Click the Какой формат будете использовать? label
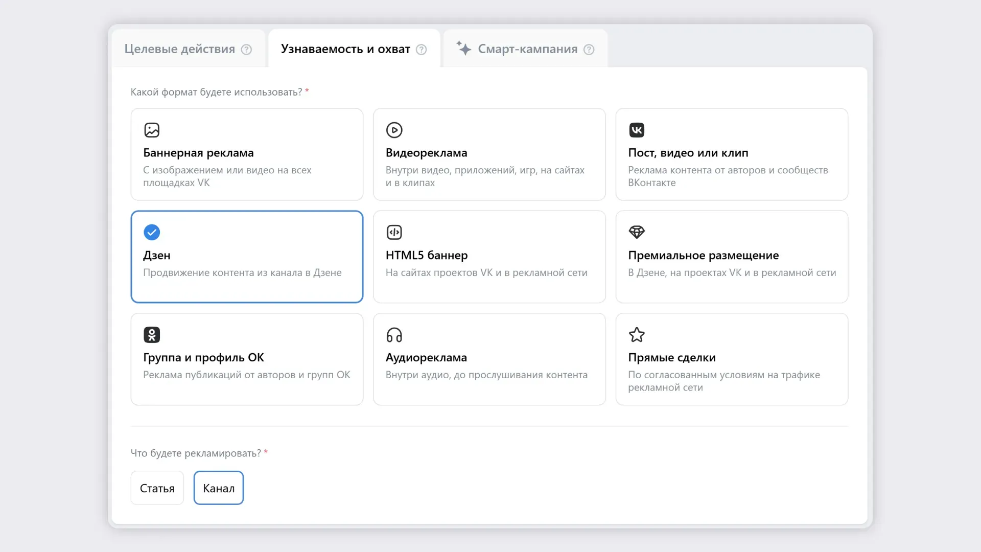 pos(216,92)
